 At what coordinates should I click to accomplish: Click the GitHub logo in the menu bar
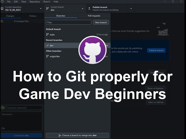click(x=2, y=1)
